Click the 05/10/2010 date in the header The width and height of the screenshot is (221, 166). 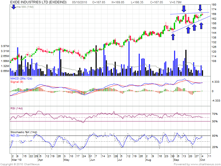80,2
